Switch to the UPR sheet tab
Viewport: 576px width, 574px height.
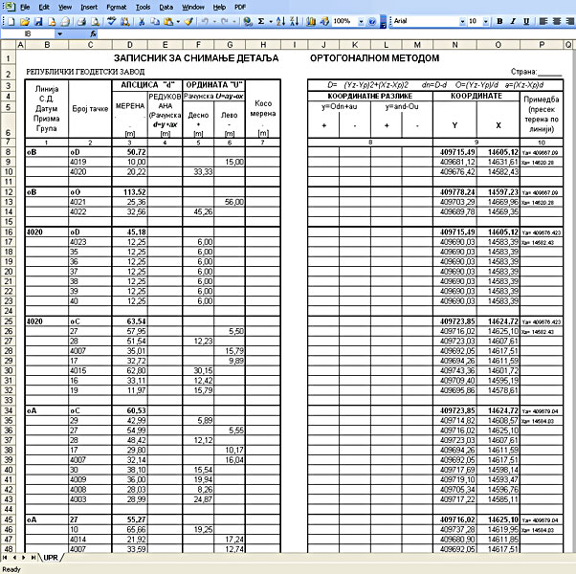tap(49, 556)
